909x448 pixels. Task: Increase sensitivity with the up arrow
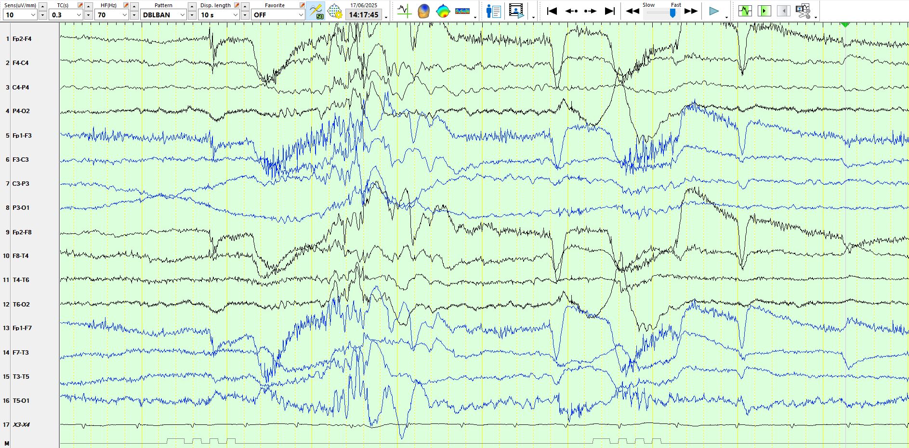[42, 6]
